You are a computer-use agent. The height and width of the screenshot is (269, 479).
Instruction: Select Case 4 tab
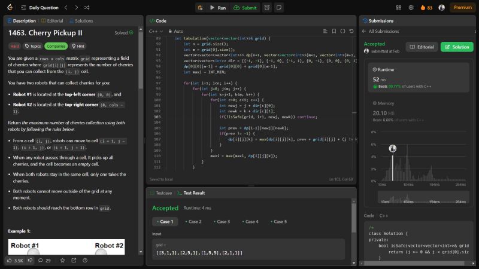pyautogui.click(x=250, y=221)
